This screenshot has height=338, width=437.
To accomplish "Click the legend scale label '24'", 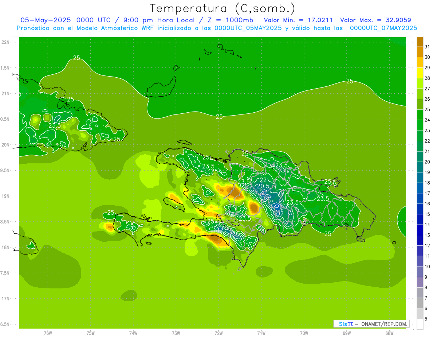I will click(x=427, y=120).
